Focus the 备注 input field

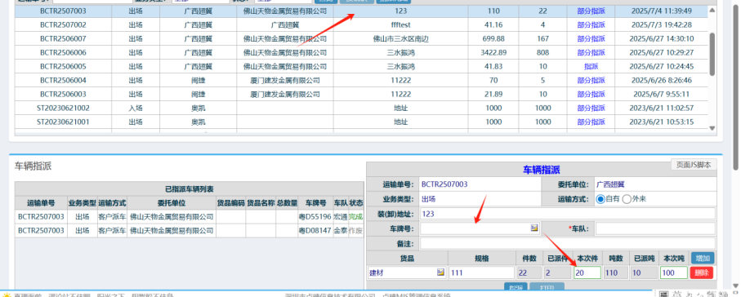pos(568,244)
